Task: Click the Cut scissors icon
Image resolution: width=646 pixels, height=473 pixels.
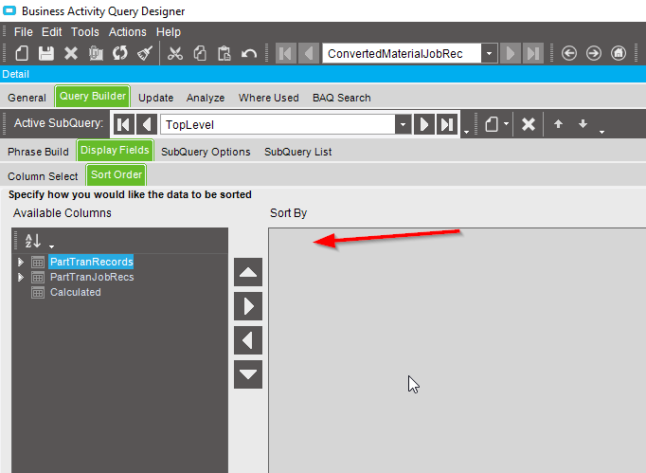Action: (174, 53)
